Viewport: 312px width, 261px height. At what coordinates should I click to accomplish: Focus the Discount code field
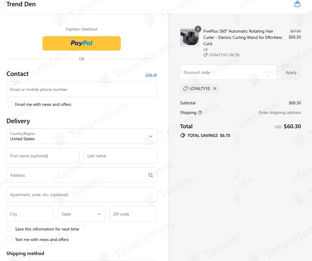228,72
